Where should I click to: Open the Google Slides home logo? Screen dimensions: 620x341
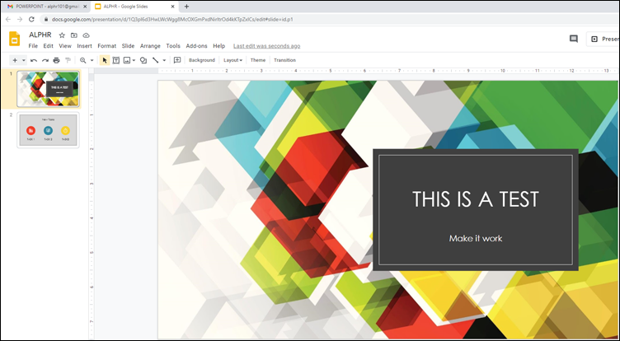coord(15,39)
